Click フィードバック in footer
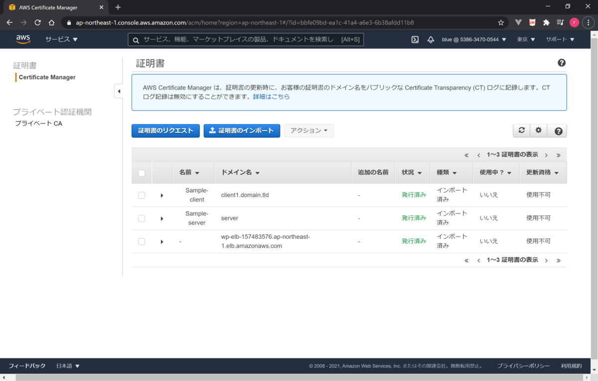 click(x=27, y=366)
